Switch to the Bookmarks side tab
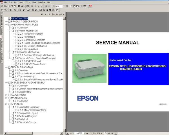Image resolution: width=169 pixels, height=135 pixels. tap(2, 20)
